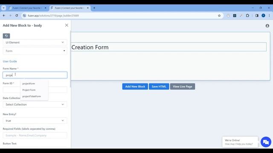273x153 pixels.
Task: Bookmark this page with the star icon
Action: 219,16
